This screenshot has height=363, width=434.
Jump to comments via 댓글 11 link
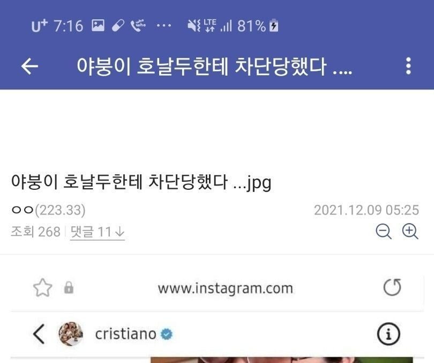click(x=98, y=232)
